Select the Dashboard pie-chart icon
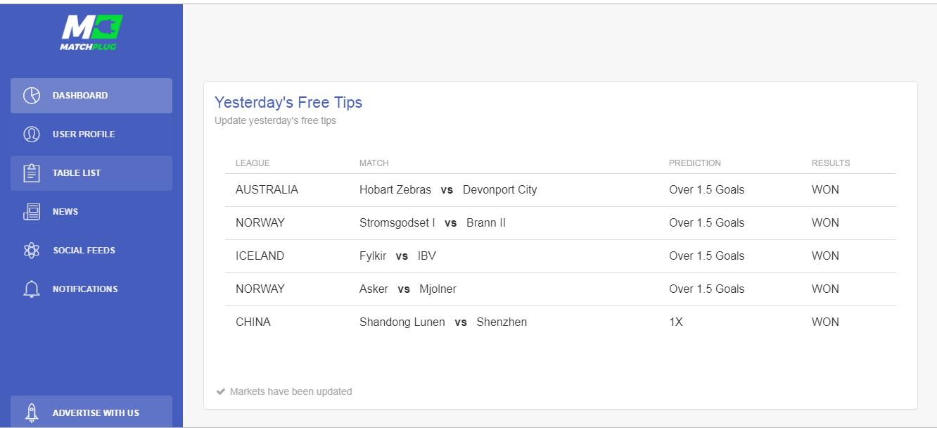The width and height of the screenshot is (937, 428). (x=32, y=96)
